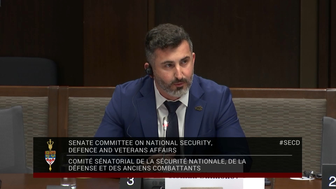Click the seat number 2 placard
The height and width of the screenshot is (189, 336).
330,180
